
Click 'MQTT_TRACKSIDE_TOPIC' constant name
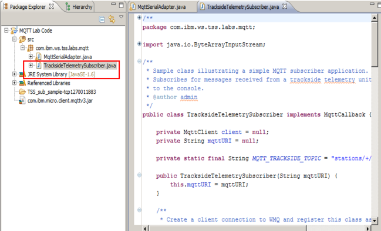286,158
